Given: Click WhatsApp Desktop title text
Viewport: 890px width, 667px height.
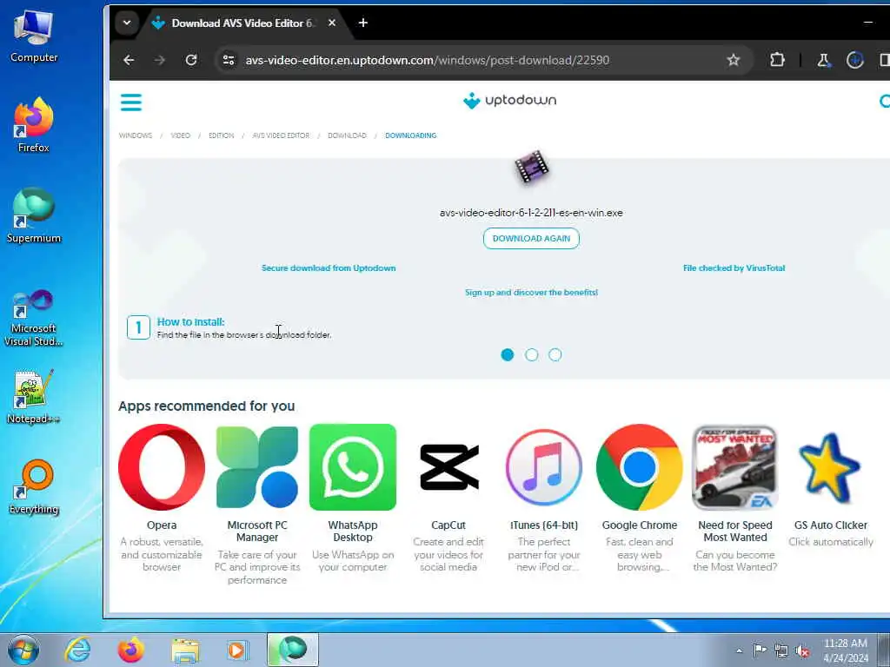Looking at the screenshot, I should click(x=353, y=532).
